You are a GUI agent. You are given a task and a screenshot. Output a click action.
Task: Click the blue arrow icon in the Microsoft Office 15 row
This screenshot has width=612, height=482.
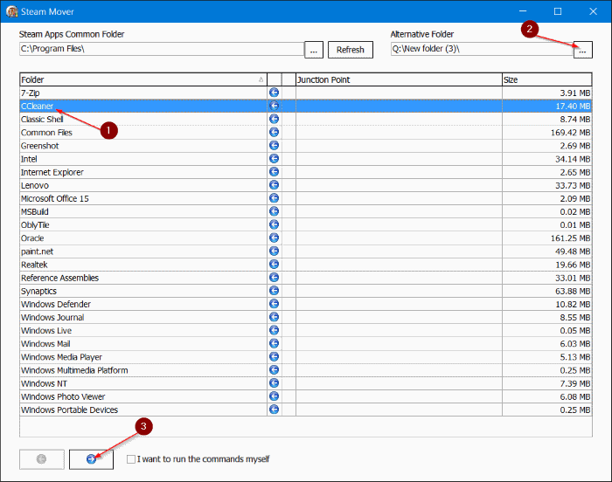tap(275, 198)
